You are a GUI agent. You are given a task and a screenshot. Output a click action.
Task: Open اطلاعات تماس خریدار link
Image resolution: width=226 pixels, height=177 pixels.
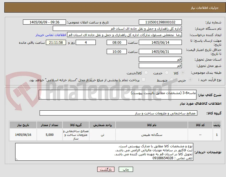(51, 35)
